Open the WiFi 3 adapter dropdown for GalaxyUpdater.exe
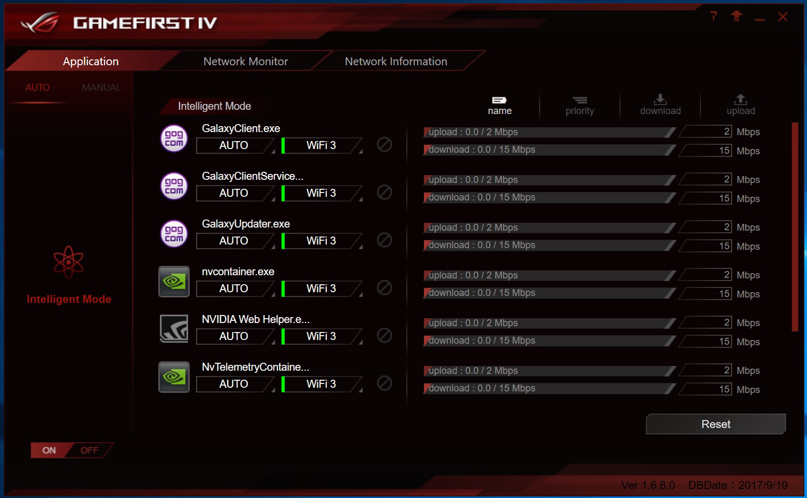 pyautogui.click(x=322, y=241)
